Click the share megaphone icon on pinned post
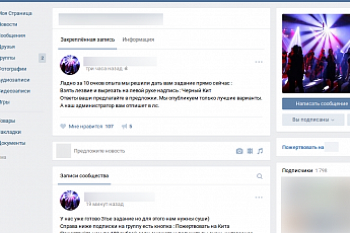 (x=124, y=126)
